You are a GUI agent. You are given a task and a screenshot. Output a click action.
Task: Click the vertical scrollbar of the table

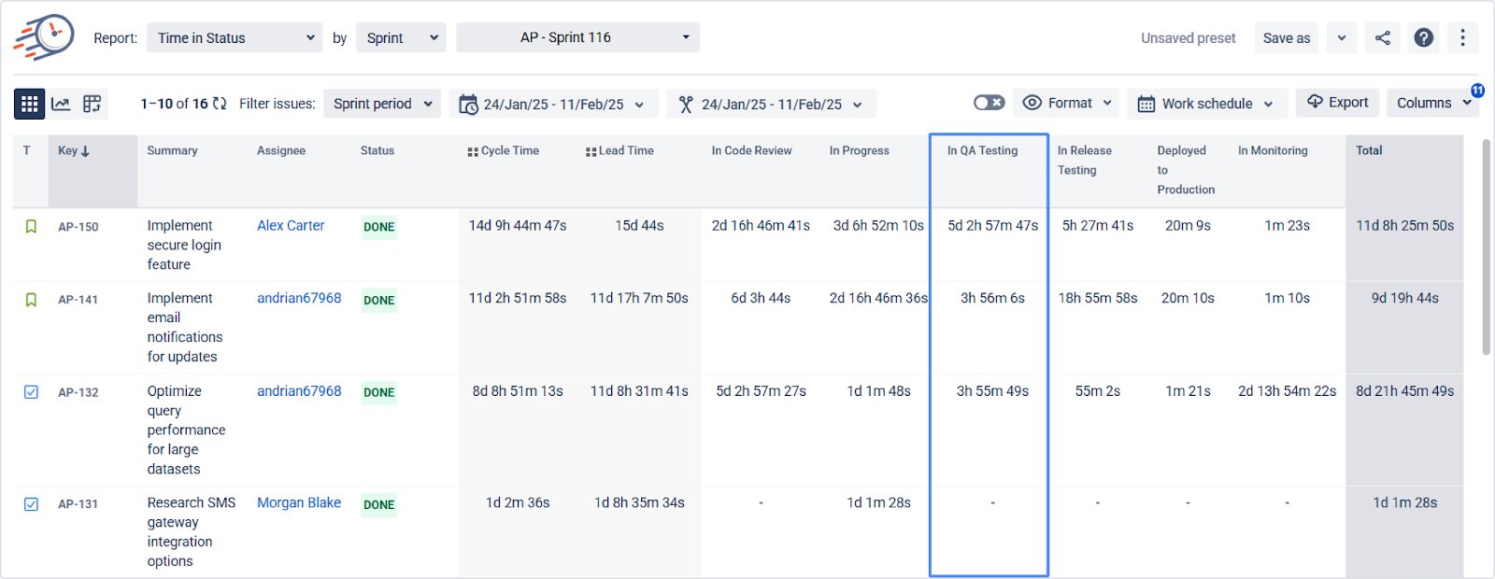1486,247
